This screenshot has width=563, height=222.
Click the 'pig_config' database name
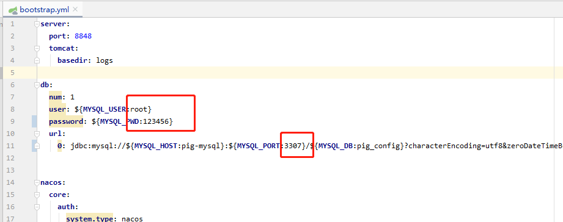378,146
